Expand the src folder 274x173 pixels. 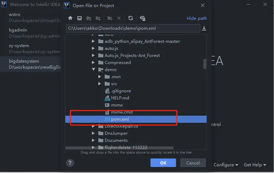click(x=100, y=84)
